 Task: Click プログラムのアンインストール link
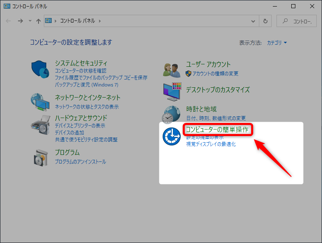[x=80, y=161]
